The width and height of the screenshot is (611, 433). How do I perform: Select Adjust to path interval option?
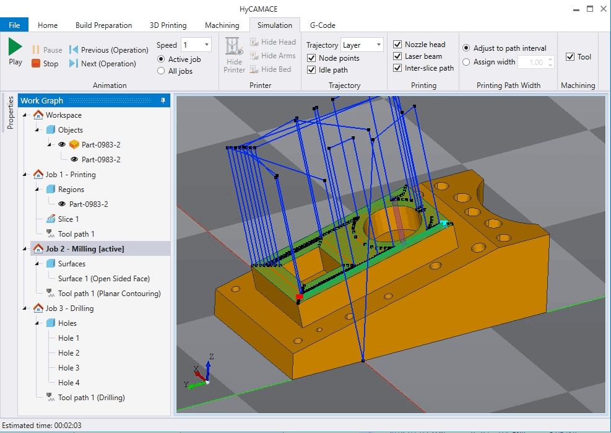tap(466, 48)
